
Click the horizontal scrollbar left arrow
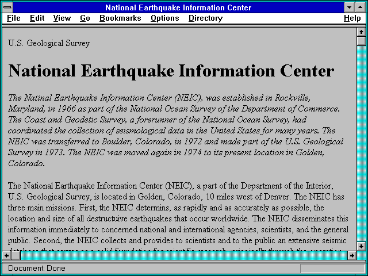[x=7, y=255]
